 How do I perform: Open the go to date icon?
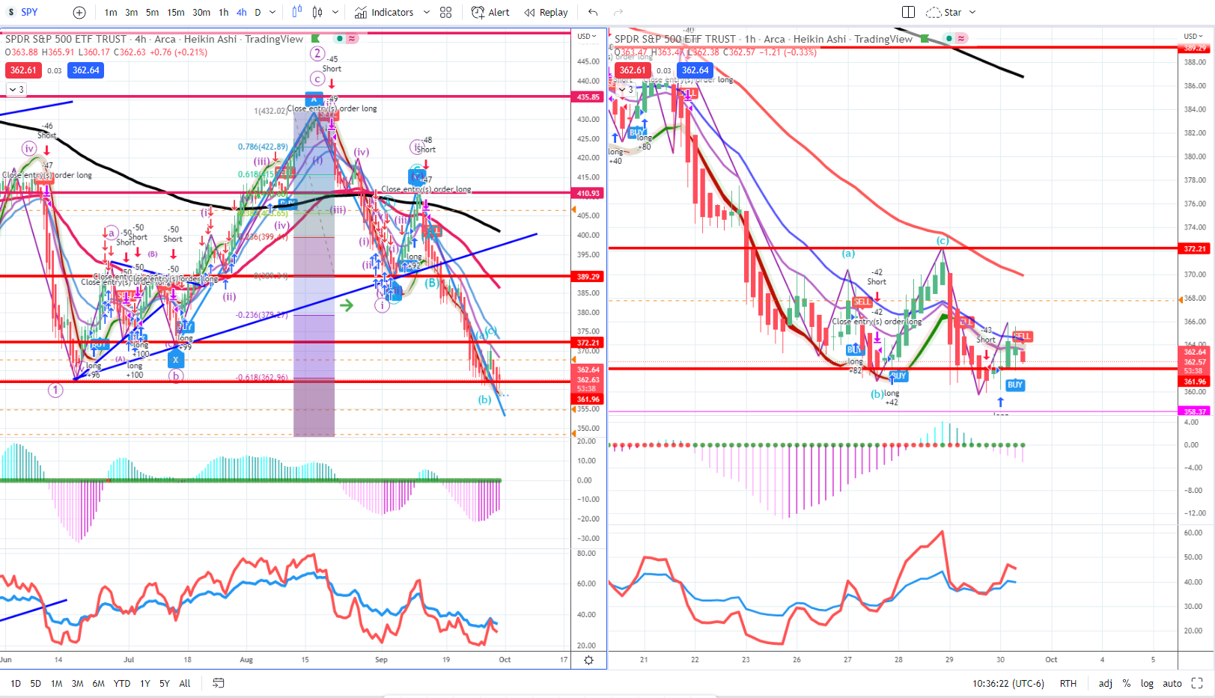pos(219,683)
